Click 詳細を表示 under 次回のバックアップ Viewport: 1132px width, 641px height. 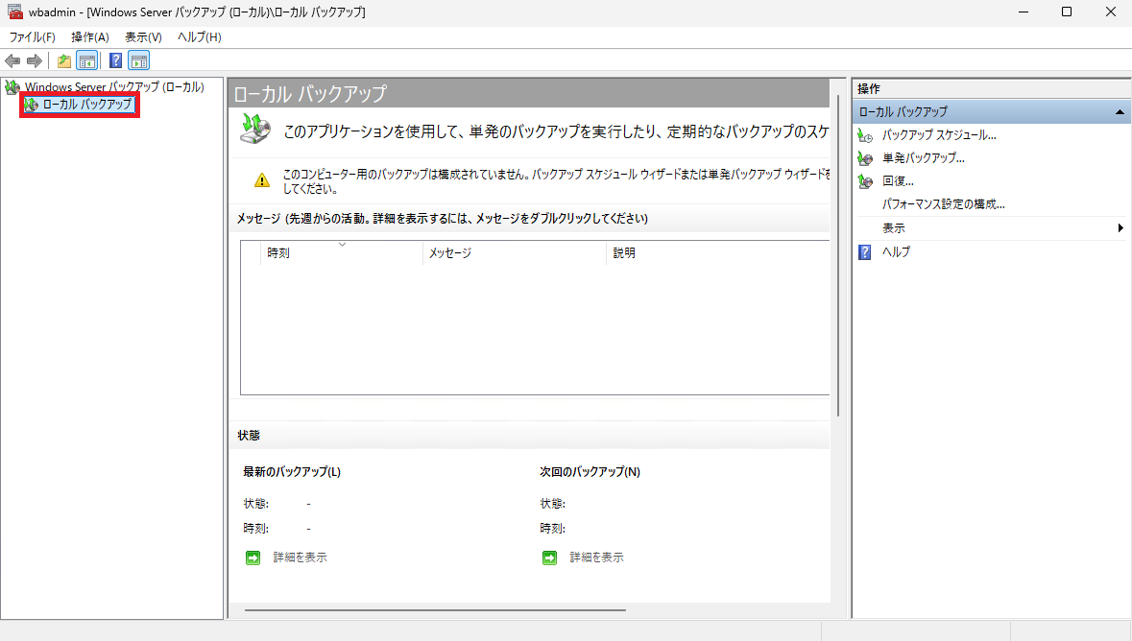pos(596,558)
